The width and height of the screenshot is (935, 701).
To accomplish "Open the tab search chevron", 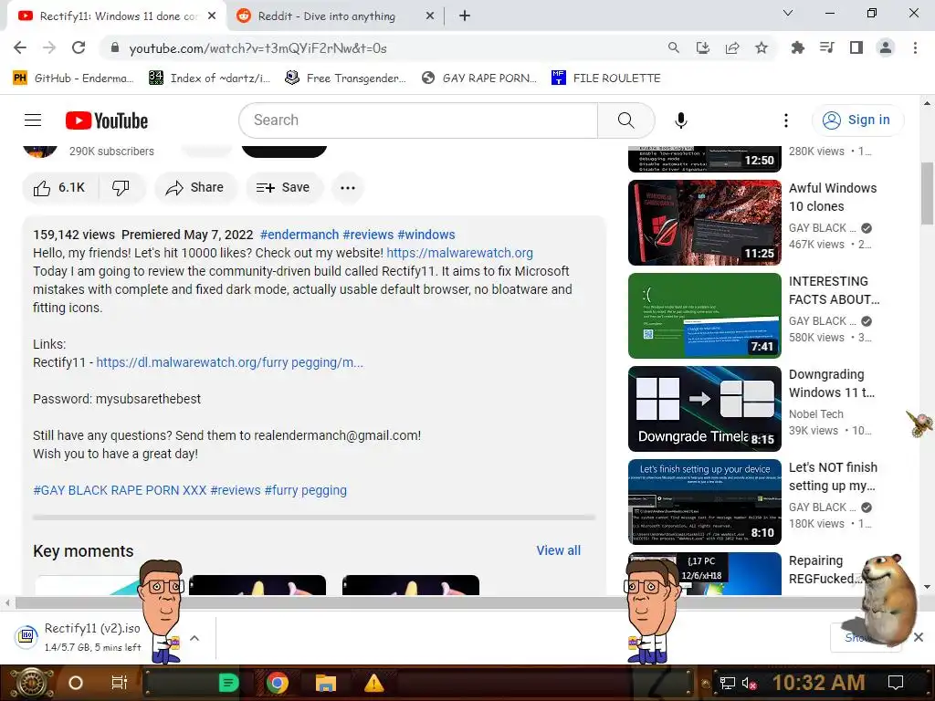I will [788, 13].
